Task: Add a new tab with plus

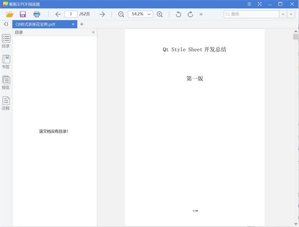Action: point(82,24)
